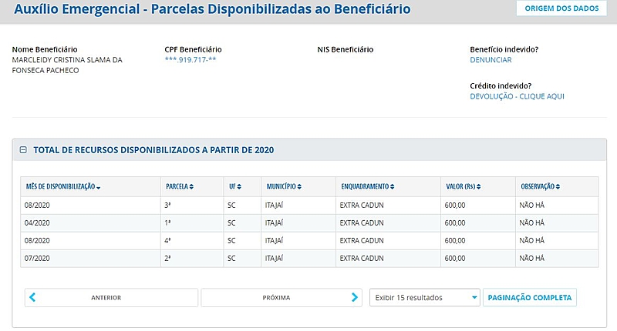Open the Exibir 15 resultados dropdown

[x=424, y=297]
